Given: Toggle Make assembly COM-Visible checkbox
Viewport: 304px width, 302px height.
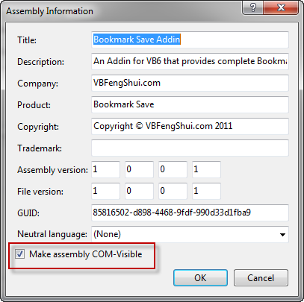Looking at the screenshot, I should coord(19,254).
